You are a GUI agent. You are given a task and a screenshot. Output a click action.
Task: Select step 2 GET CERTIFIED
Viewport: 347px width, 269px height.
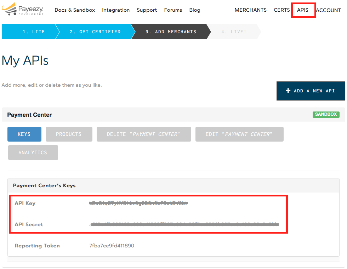[x=95, y=32]
